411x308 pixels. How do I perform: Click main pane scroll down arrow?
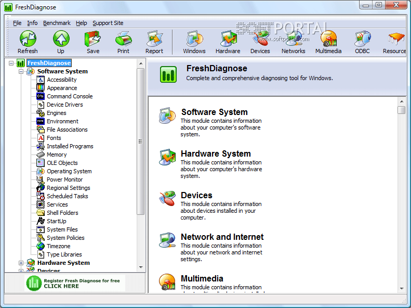point(402,289)
